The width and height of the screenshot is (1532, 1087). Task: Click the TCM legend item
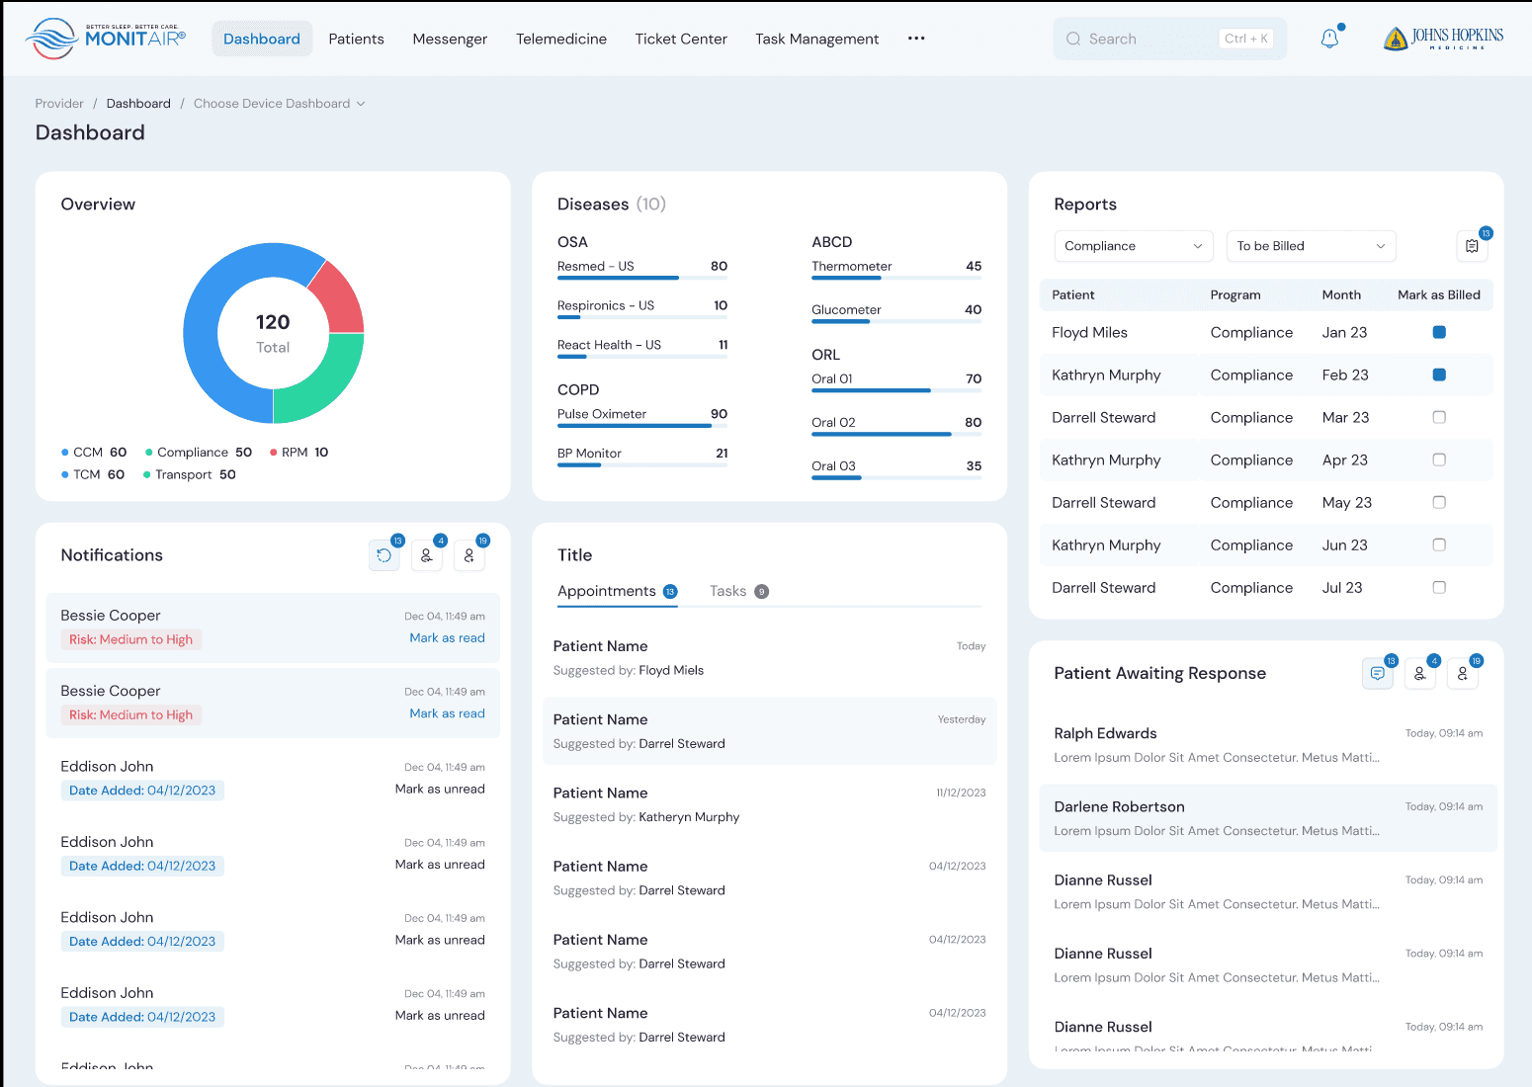pos(93,474)
